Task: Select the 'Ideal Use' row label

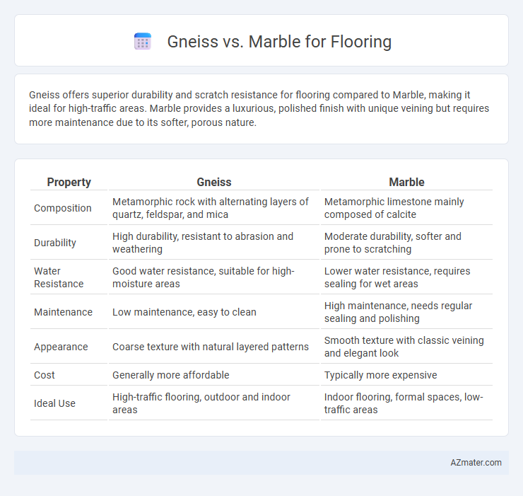Action: (54, 403)
